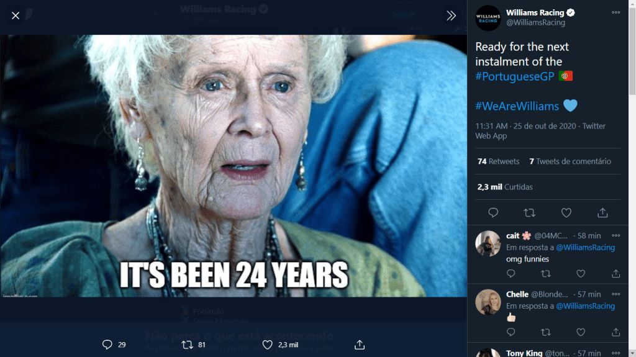Click reply icon below the image

(x=107, y=345)
